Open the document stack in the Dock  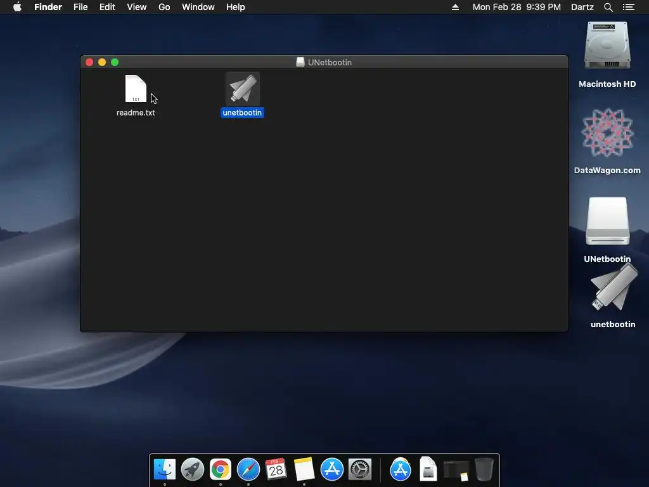[x=428, y=470]
